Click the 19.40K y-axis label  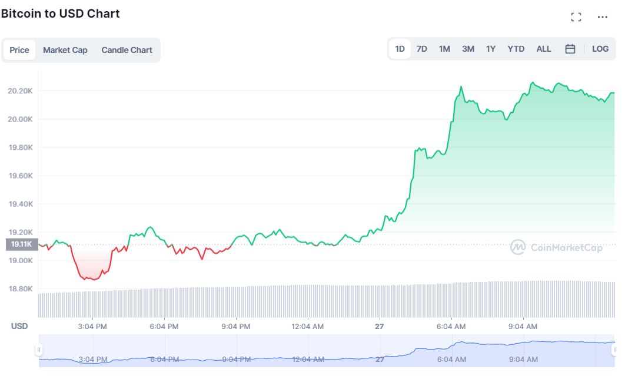pos(21,204)
